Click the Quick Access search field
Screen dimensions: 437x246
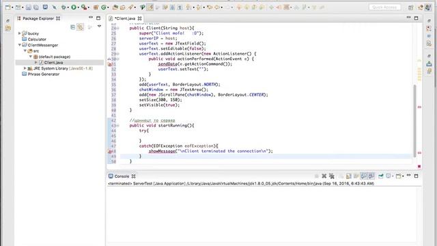point(385,8)
